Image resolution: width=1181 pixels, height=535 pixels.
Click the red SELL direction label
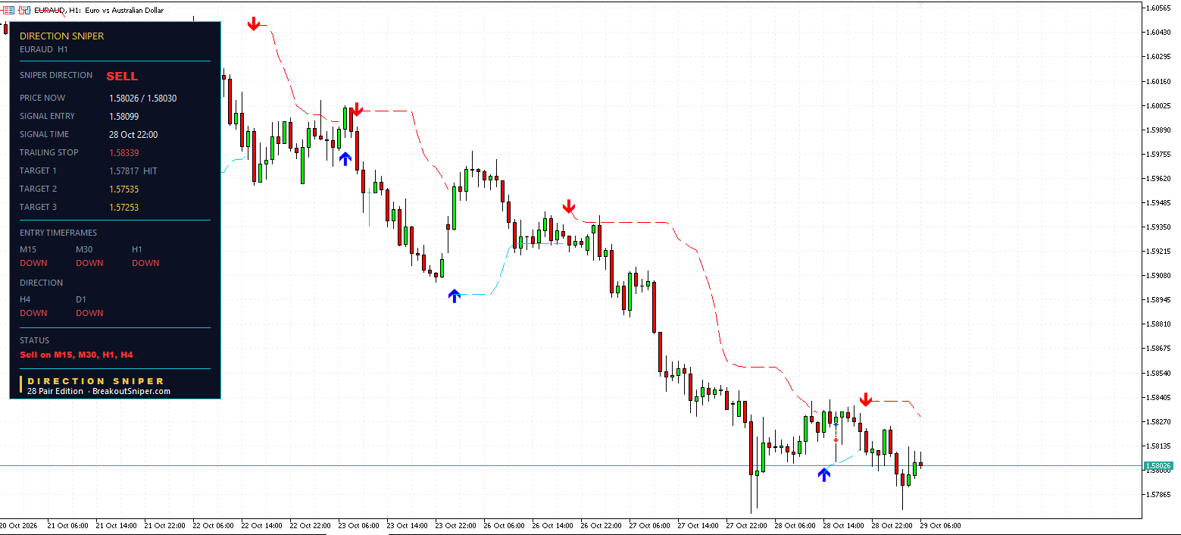click(122, 77)
